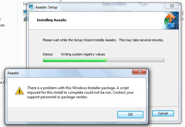
Task: Click the colorful setup wizard banner logo
Action: point(173,21)
